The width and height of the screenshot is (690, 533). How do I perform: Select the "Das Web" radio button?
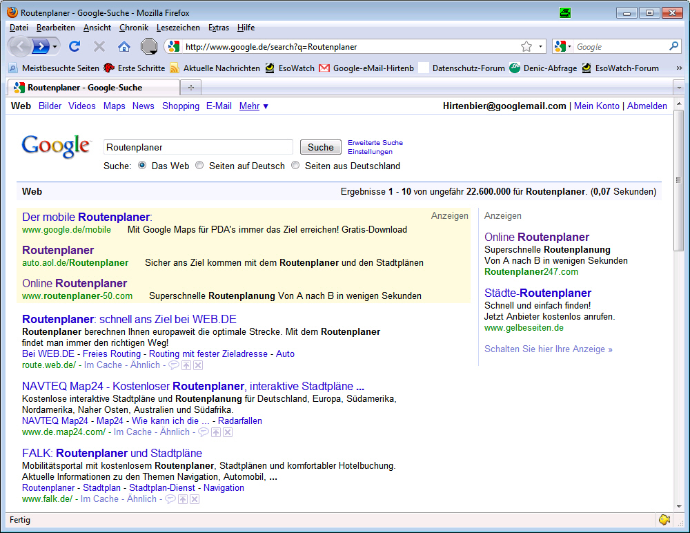142,166
